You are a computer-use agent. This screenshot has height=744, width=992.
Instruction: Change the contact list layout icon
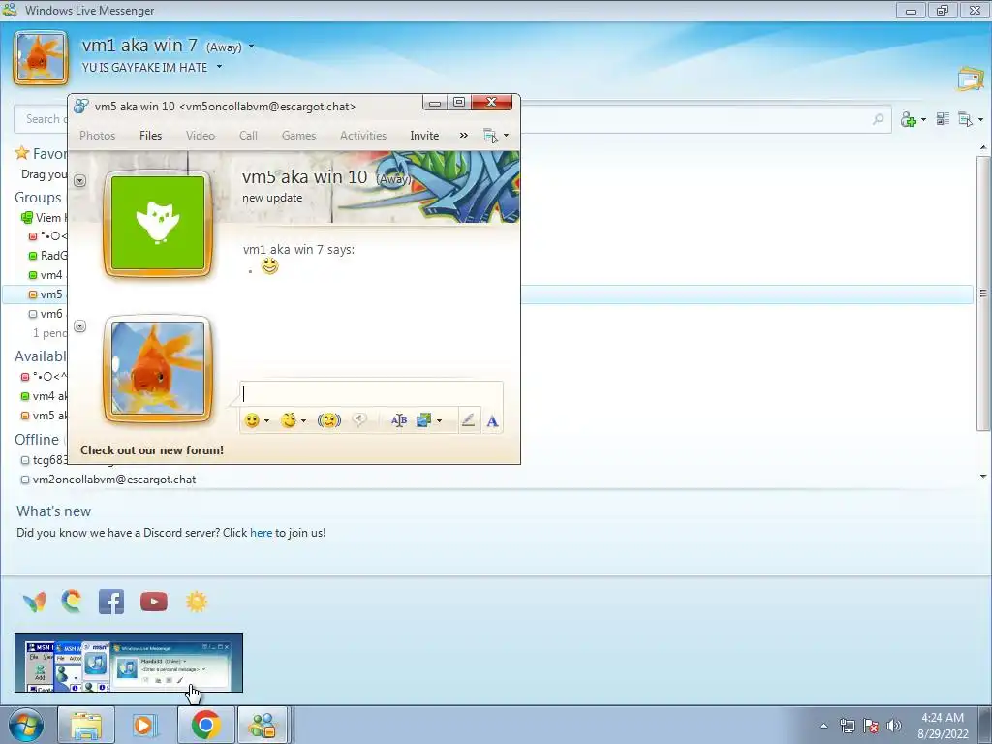click(943, 119)
